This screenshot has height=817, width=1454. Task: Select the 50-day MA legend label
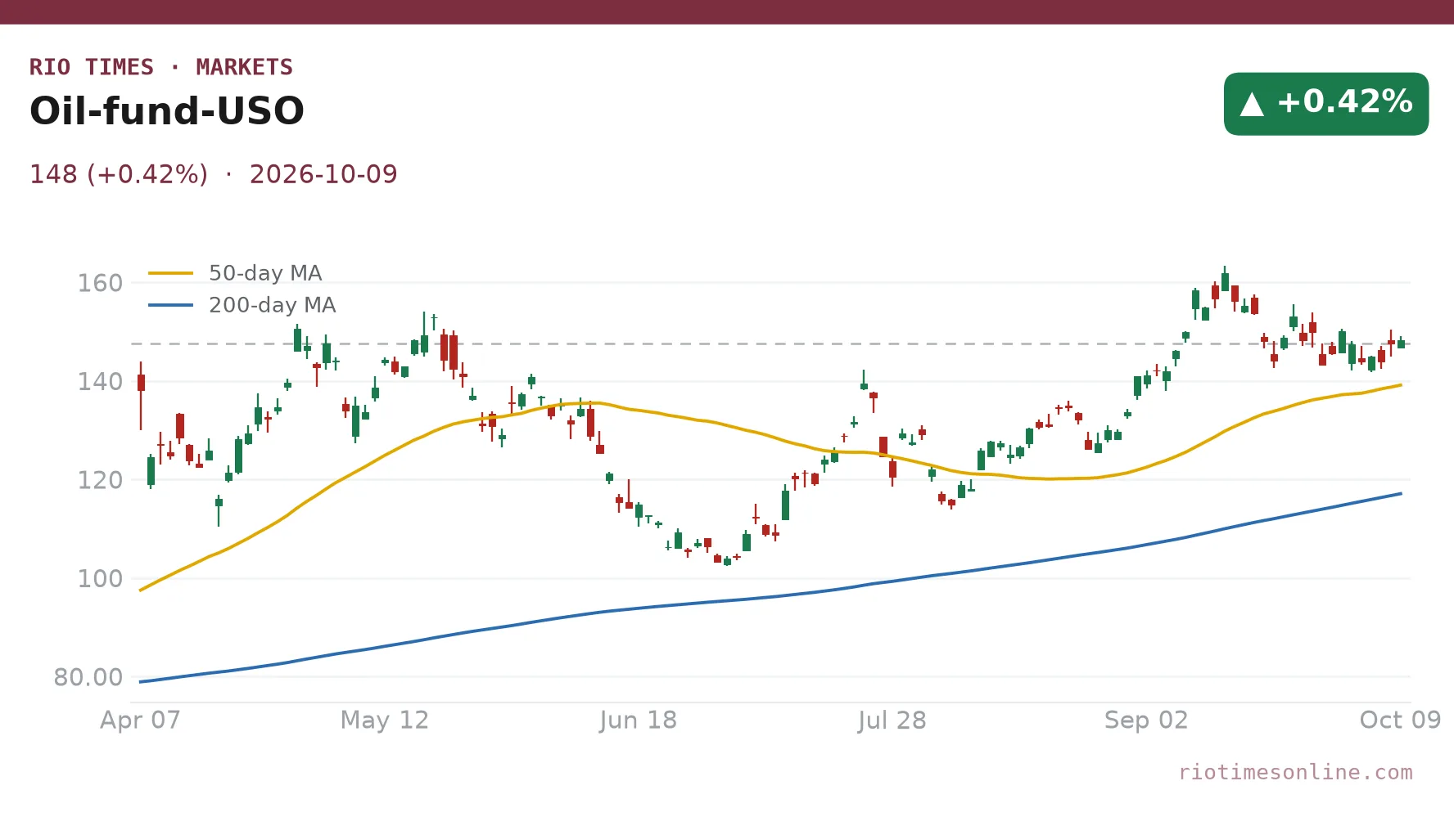pyautogui.click(x=265, y=273)
